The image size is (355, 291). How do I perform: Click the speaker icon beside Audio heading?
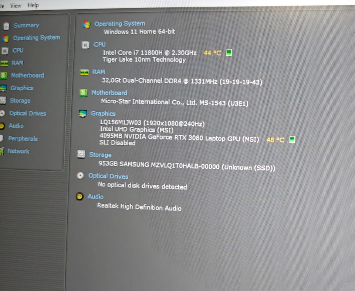[80, 196]
